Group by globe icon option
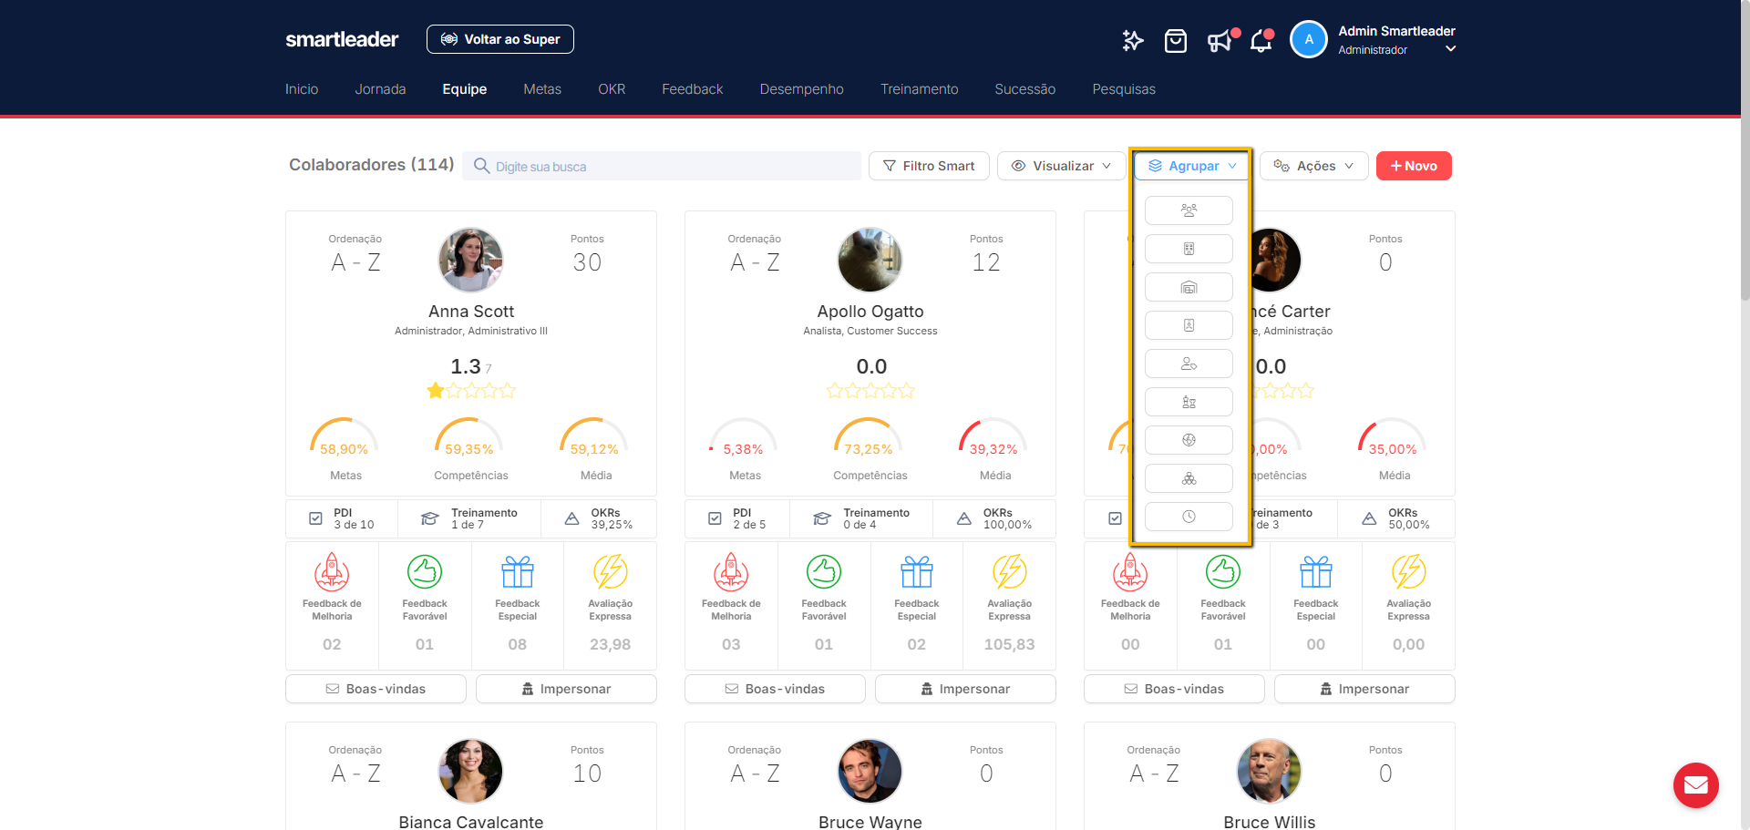The height and width of the screenshot is (830, 1750). 1189,440
